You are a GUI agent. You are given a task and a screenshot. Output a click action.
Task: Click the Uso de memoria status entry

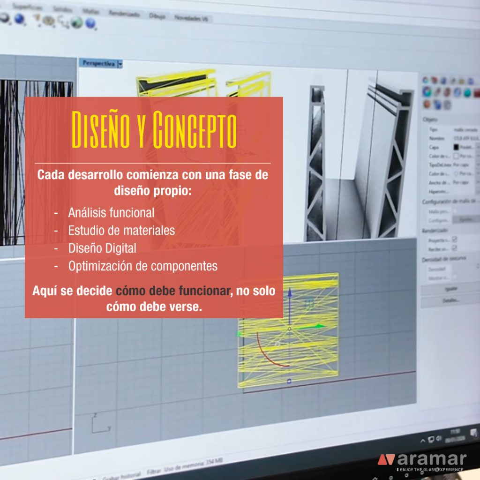coord(193,465)
